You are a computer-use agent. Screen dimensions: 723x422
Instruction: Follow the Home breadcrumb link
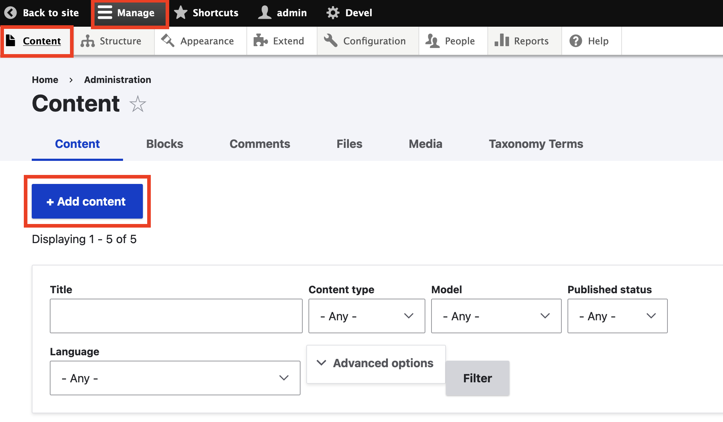(x=45, y=80)
